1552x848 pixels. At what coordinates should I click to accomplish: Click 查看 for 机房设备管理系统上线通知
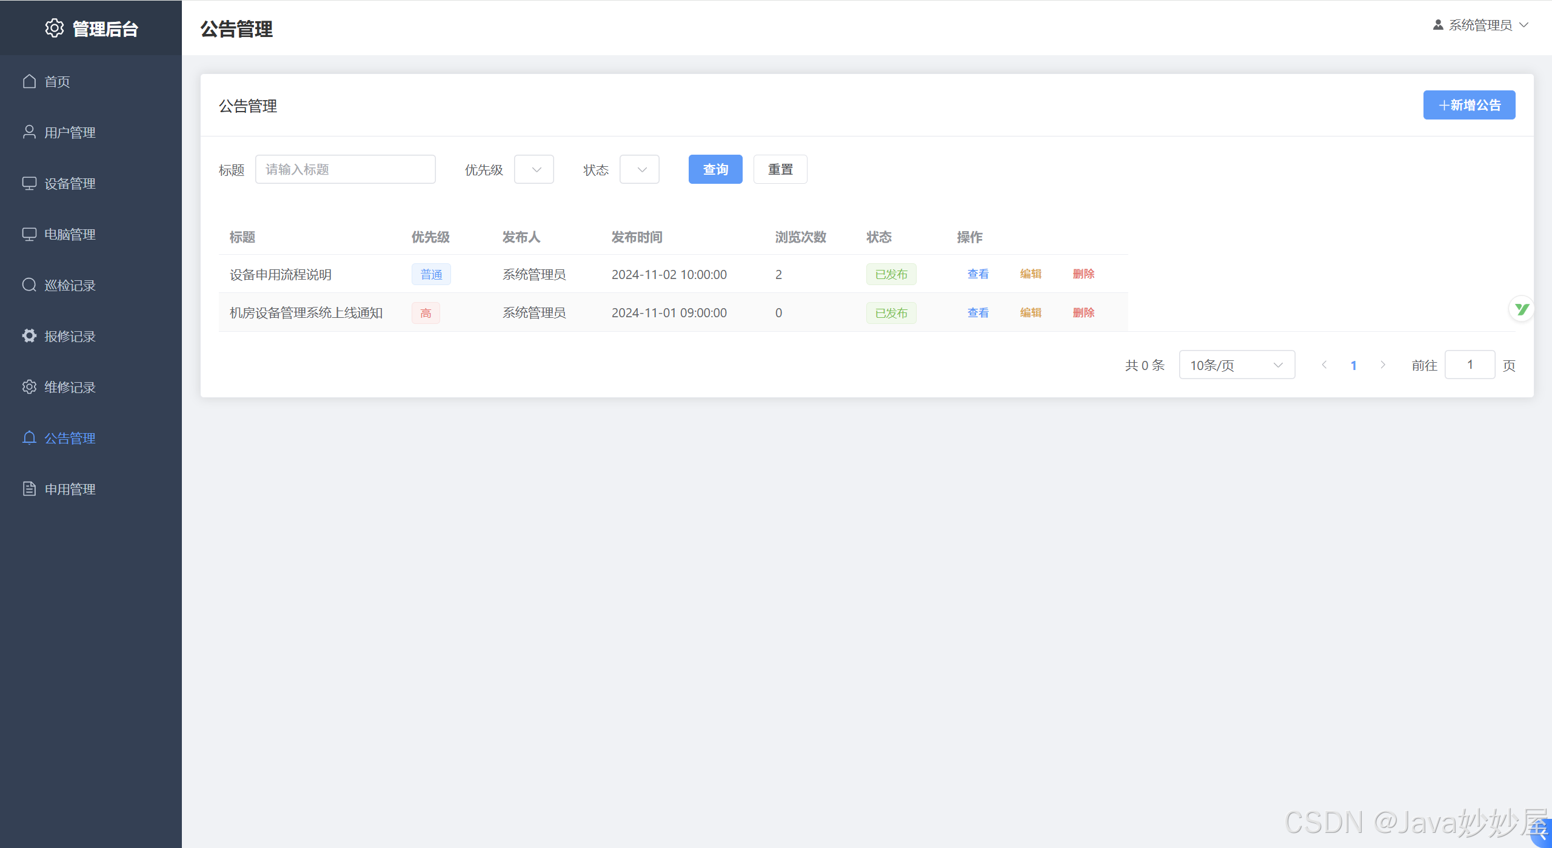(978, 312)
